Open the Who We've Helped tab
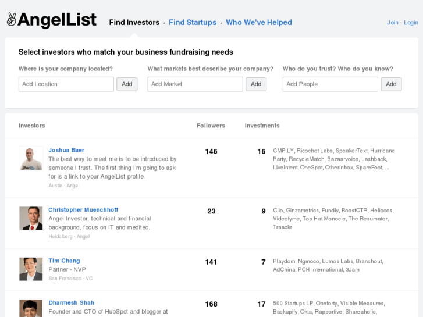423x317 pixels. 259,23
